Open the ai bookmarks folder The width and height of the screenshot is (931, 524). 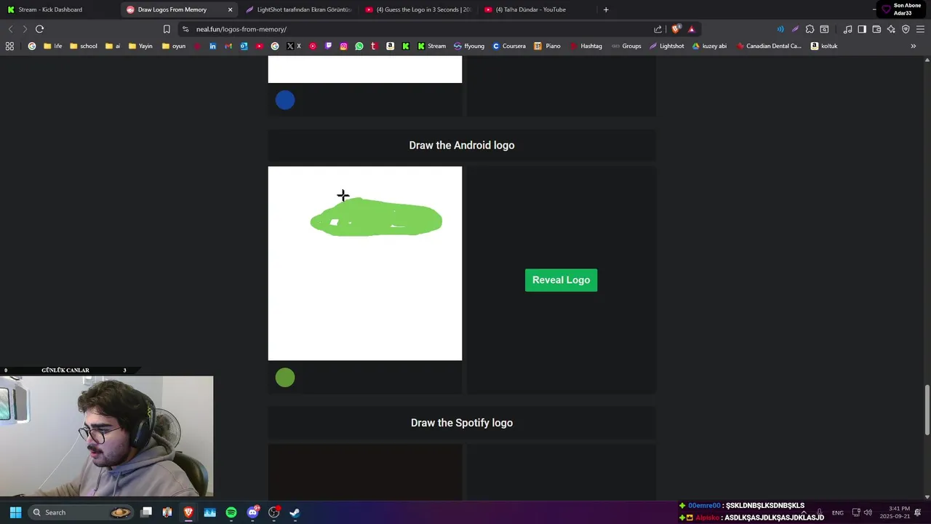[x=113, y=46]
